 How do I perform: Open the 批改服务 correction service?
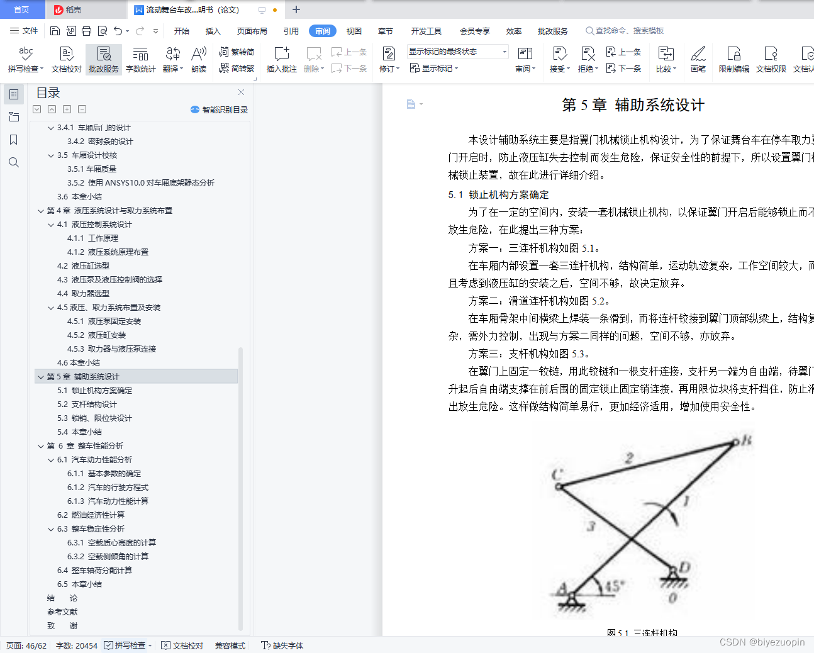[104, 60]
